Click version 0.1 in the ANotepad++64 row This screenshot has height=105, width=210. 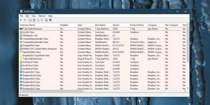pyautogui.click(x=114, y=35)
